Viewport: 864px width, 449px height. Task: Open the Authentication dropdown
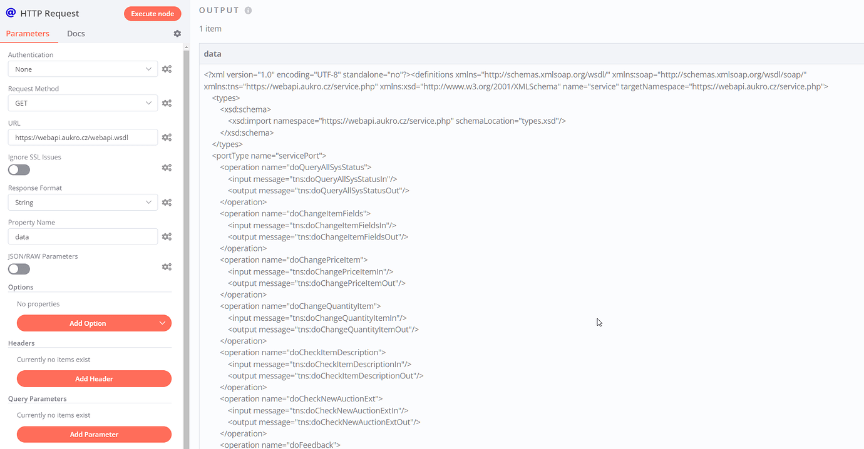click(83, 69)
